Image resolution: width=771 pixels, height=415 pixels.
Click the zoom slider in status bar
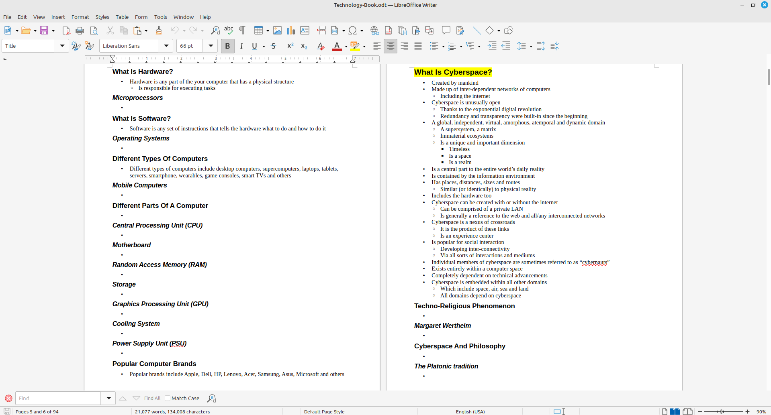pos(723,411)
